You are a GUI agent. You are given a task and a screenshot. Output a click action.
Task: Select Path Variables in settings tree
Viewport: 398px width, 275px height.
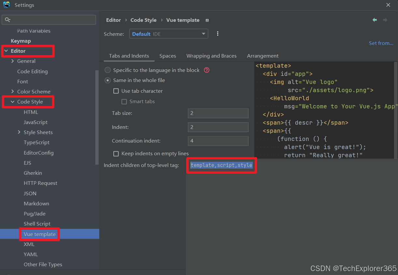coord(34,31)
